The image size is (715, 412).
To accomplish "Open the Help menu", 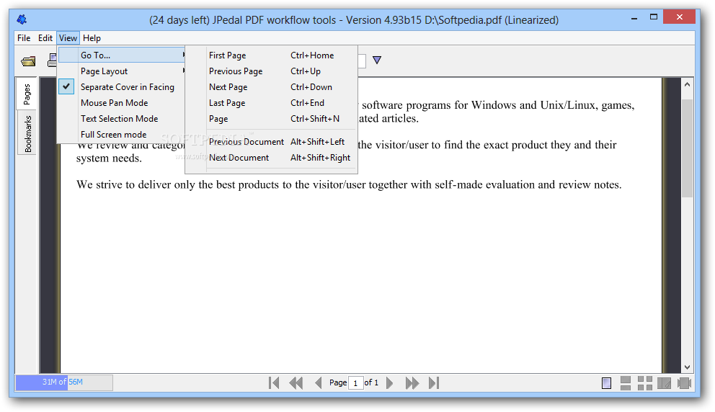I will pos(92,38).
